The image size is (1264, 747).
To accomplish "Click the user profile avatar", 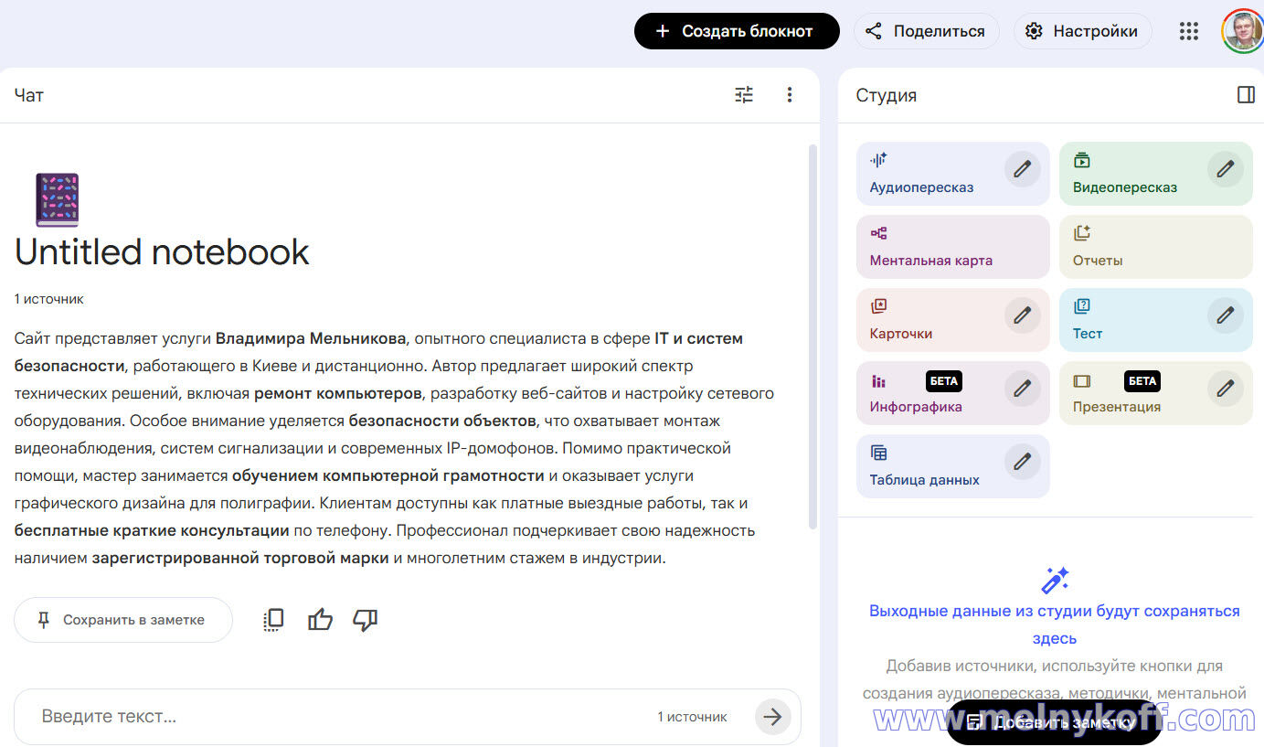I will point(1241,31).
